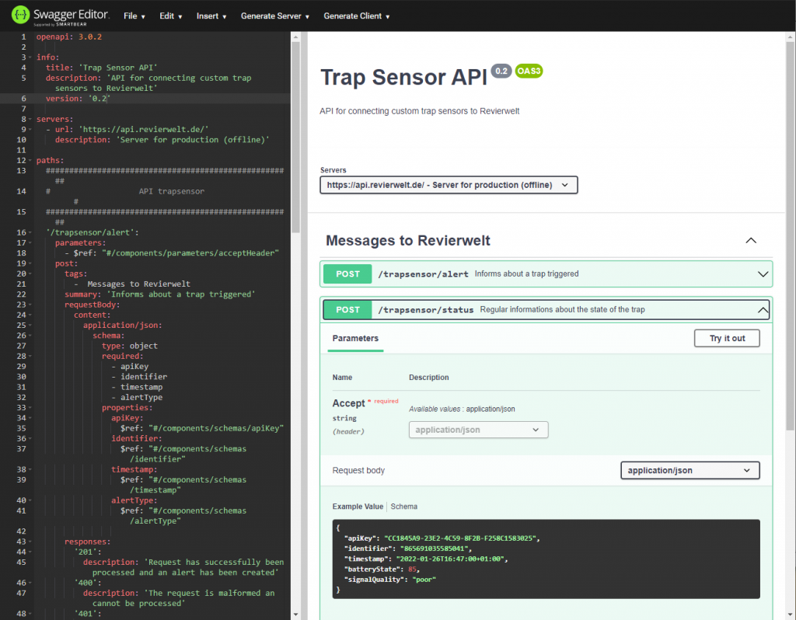Select the Parameters tab
796x620 pixels.
click(355, 339)
